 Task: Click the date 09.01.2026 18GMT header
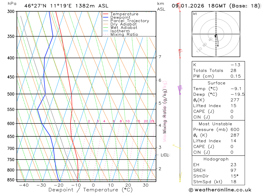[199, 6]
